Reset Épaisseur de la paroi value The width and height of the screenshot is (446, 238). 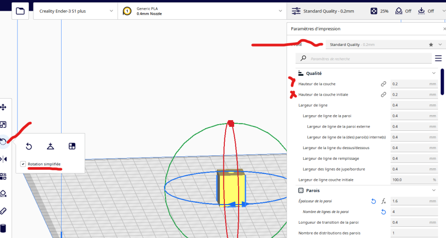[373, 201]
